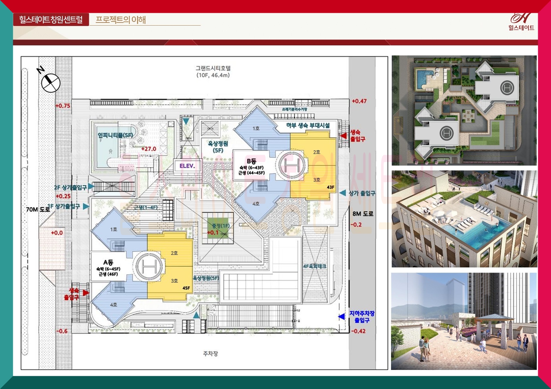Click unit 4호 of A동
551x389 pixels.
(113, 304)
